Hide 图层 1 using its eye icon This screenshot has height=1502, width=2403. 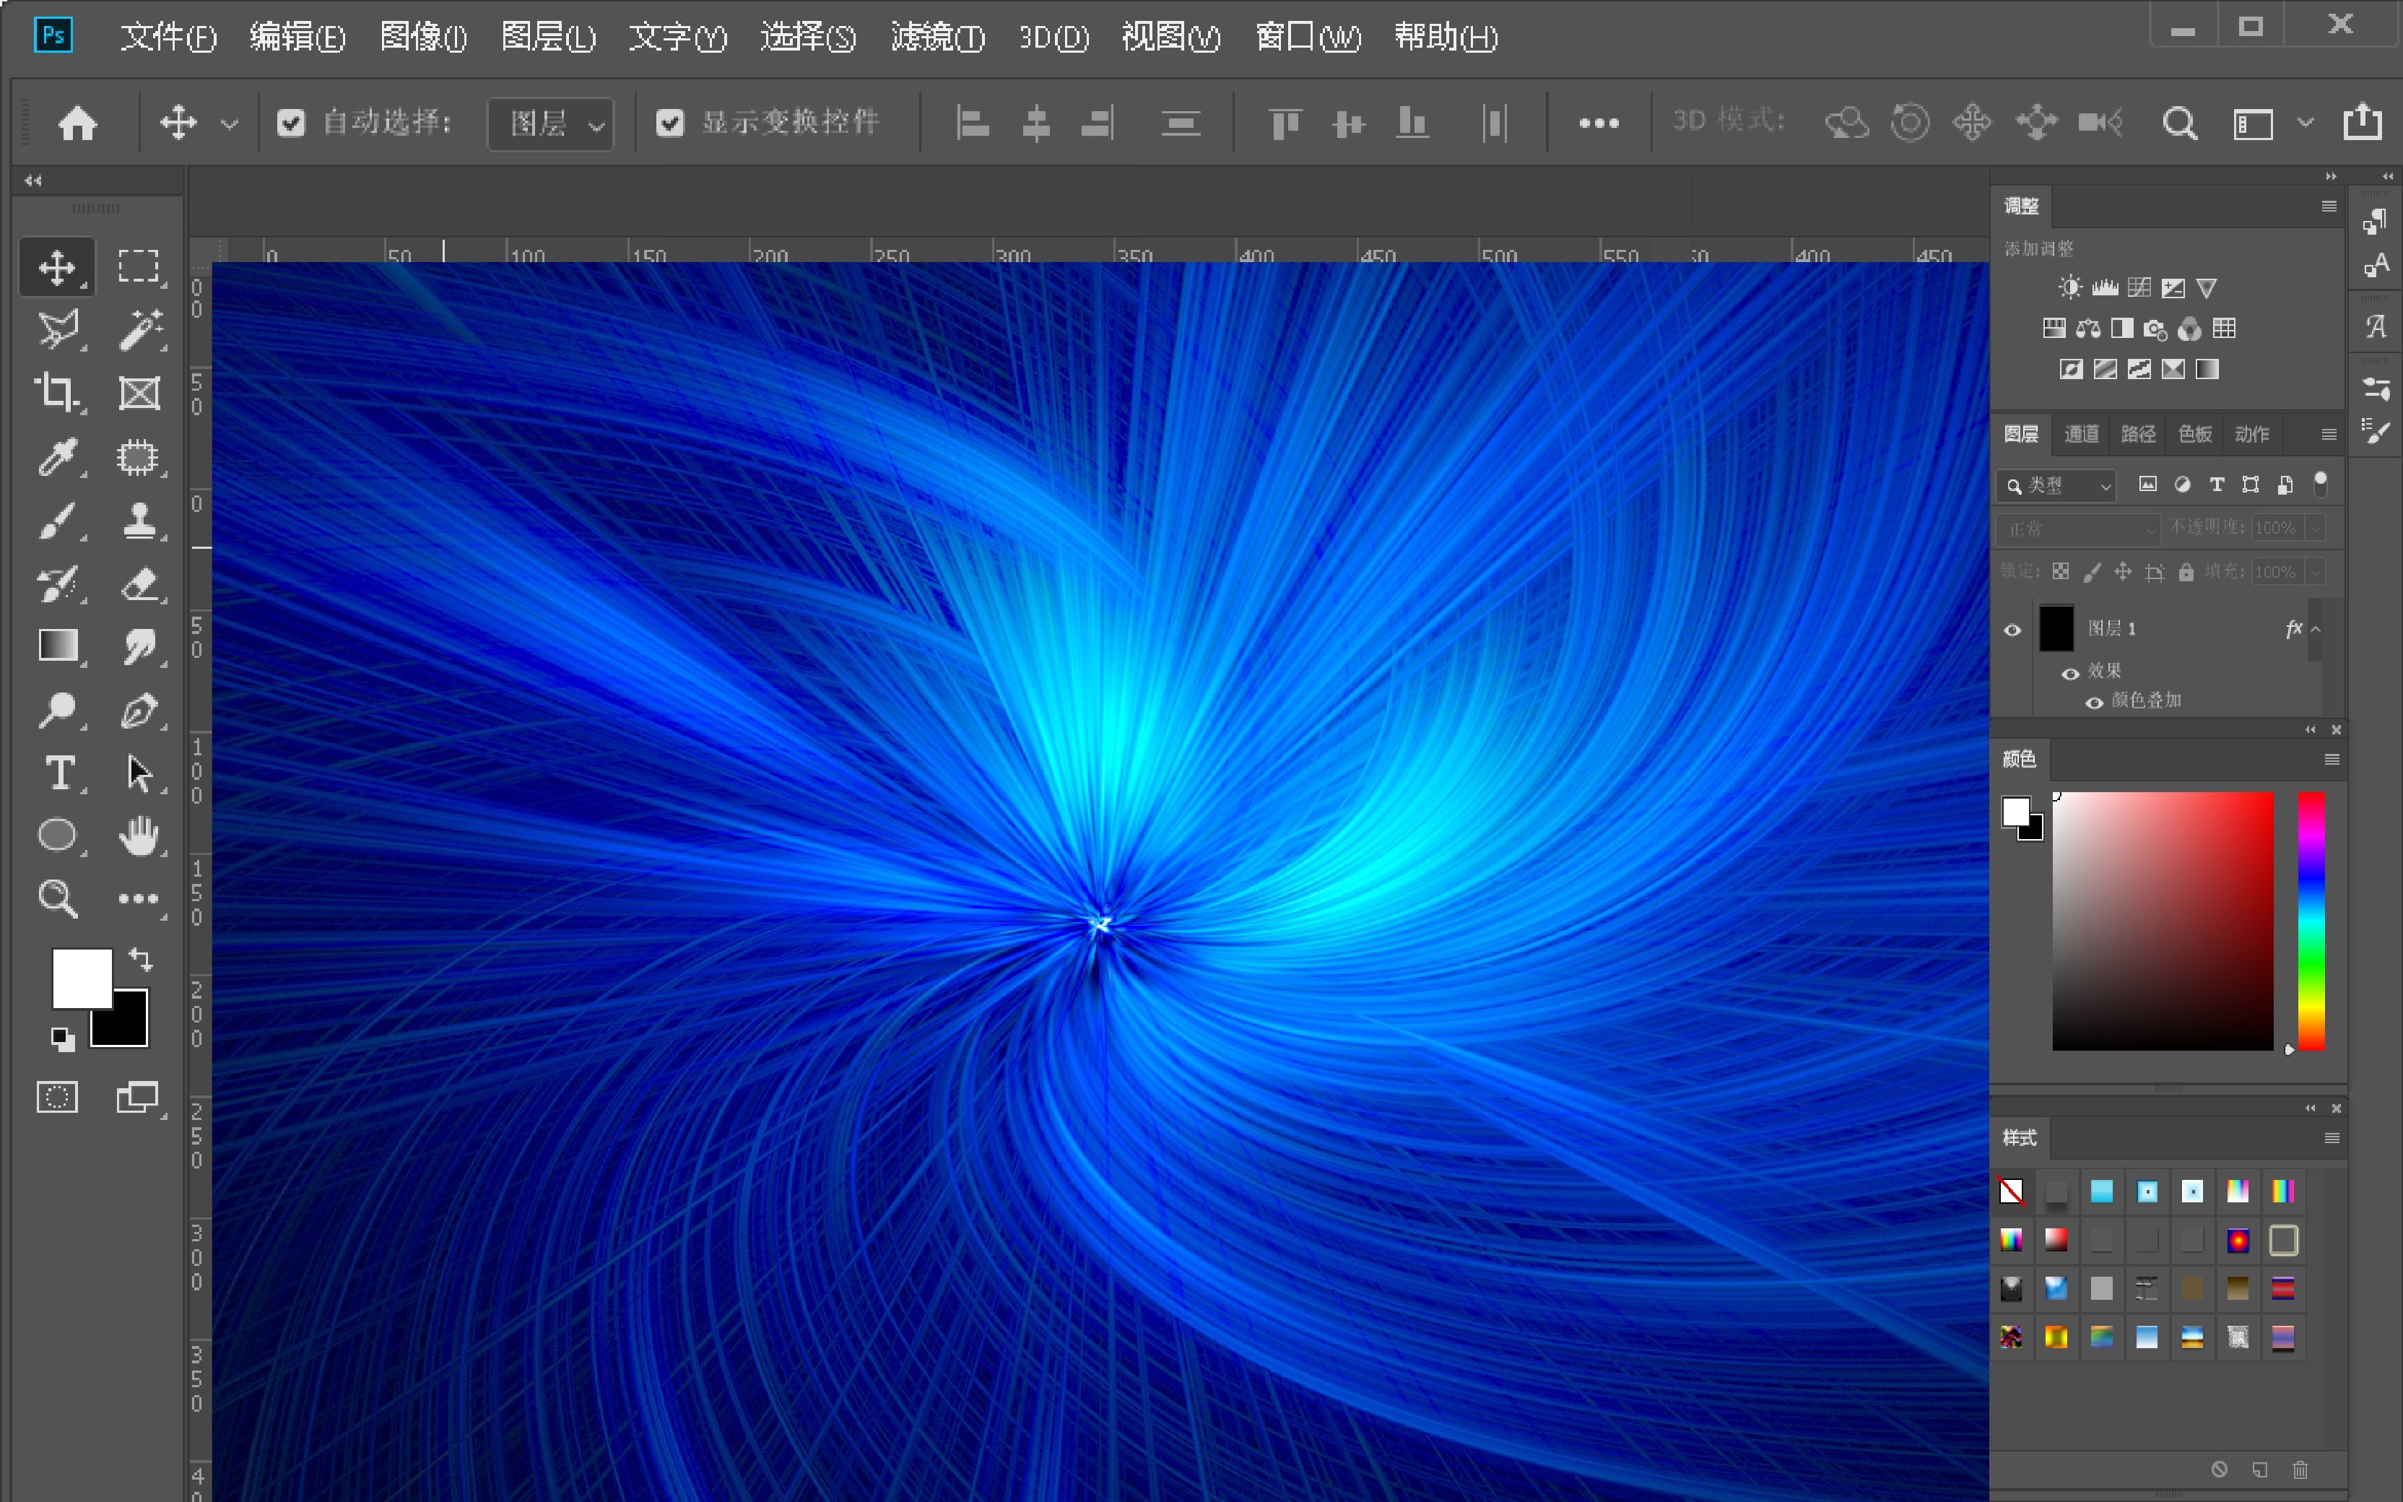(2013, 630)
